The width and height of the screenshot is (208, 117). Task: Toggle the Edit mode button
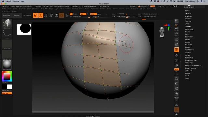[x=35, y=15]
